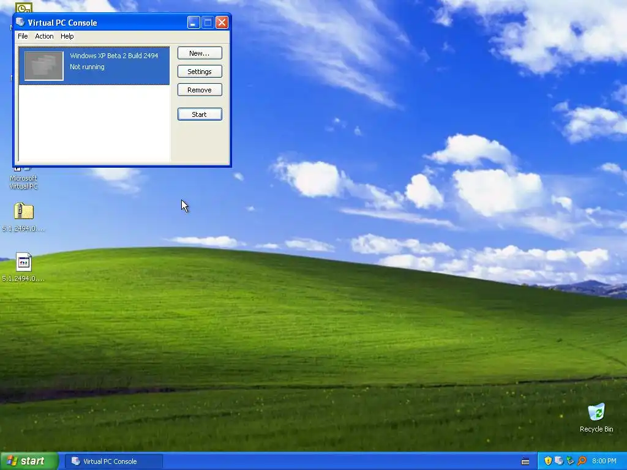Click the 'Not running' status text
Screen dimensions: 627x470
click(87, 67)
